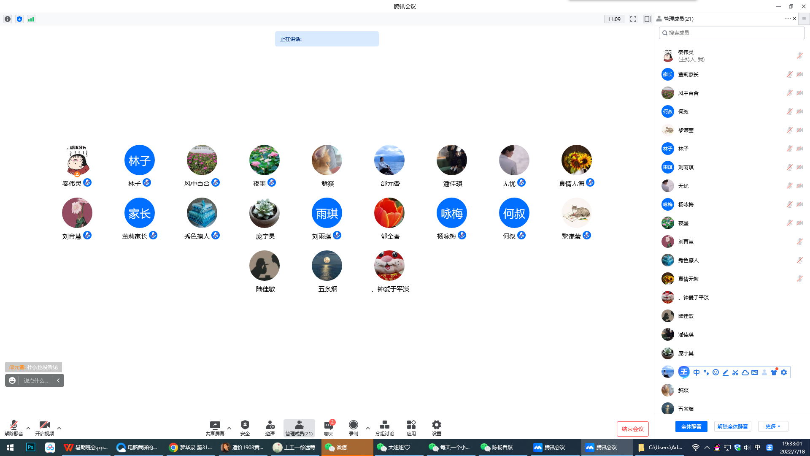Viewport: 810px width, 456px height.
Task: Start recording with the 录制 icon
Action: pyautogui.click(x=354, y=427)
